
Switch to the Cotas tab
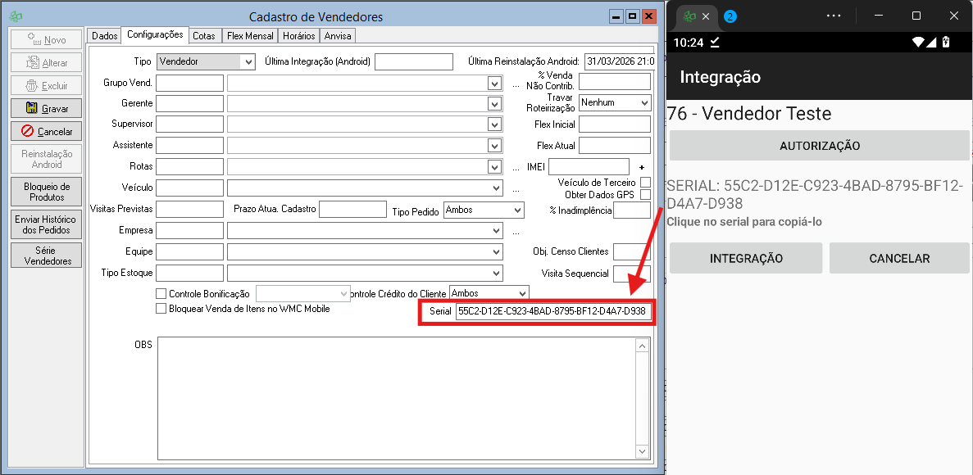[204, 36]
